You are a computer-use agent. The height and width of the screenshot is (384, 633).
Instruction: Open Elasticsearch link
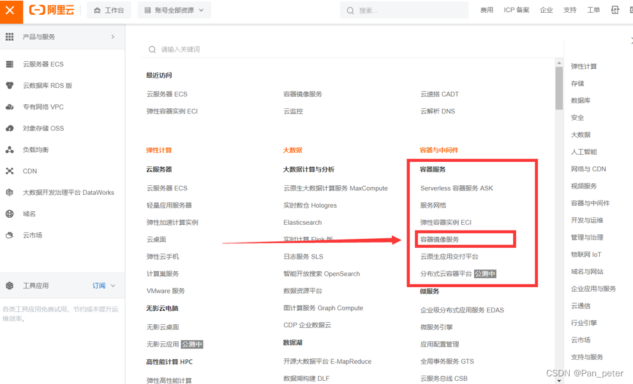pos(302,222)
